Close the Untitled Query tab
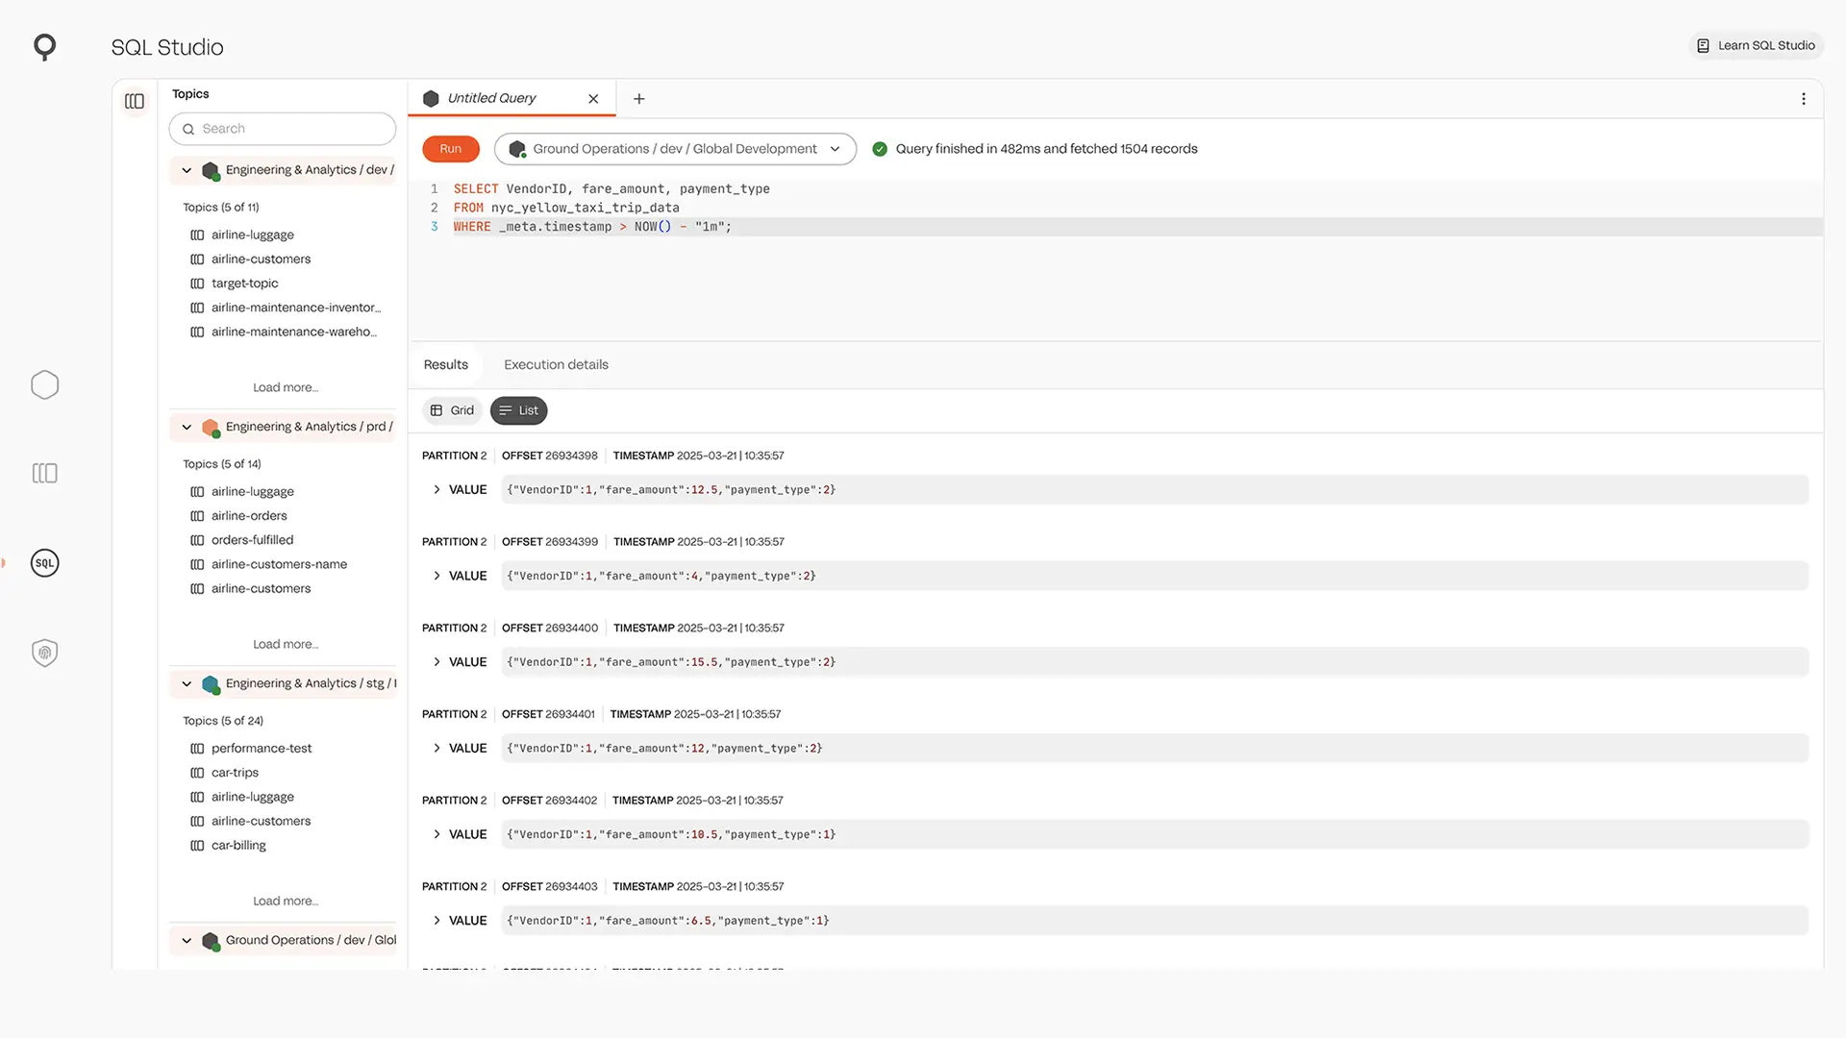Image resolution: width=1846 pixels, height=1038 pixels. point(593,99)
